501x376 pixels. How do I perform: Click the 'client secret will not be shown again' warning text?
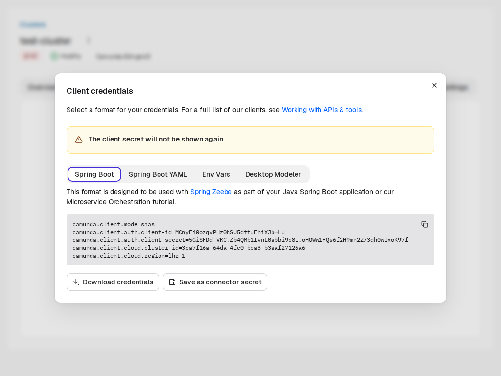(157, 139)
